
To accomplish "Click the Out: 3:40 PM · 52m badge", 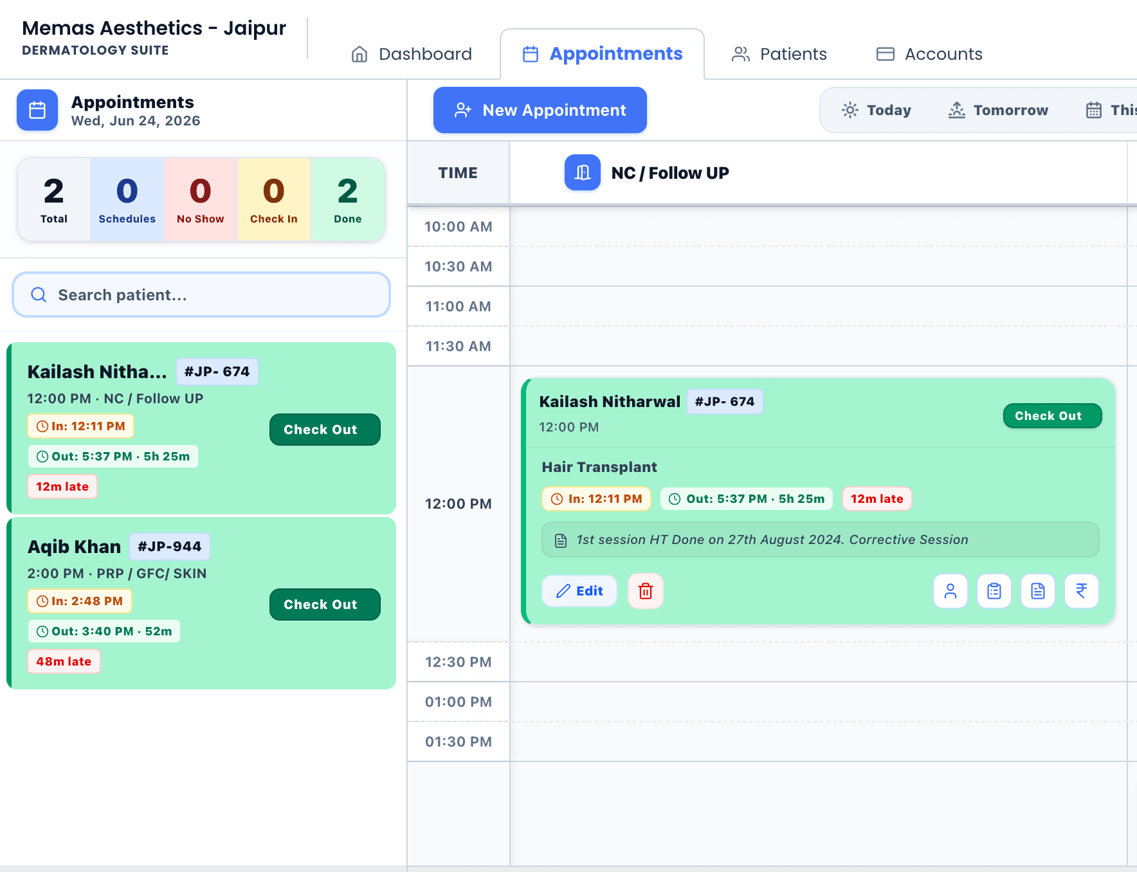I will click(x=104, y=631).
